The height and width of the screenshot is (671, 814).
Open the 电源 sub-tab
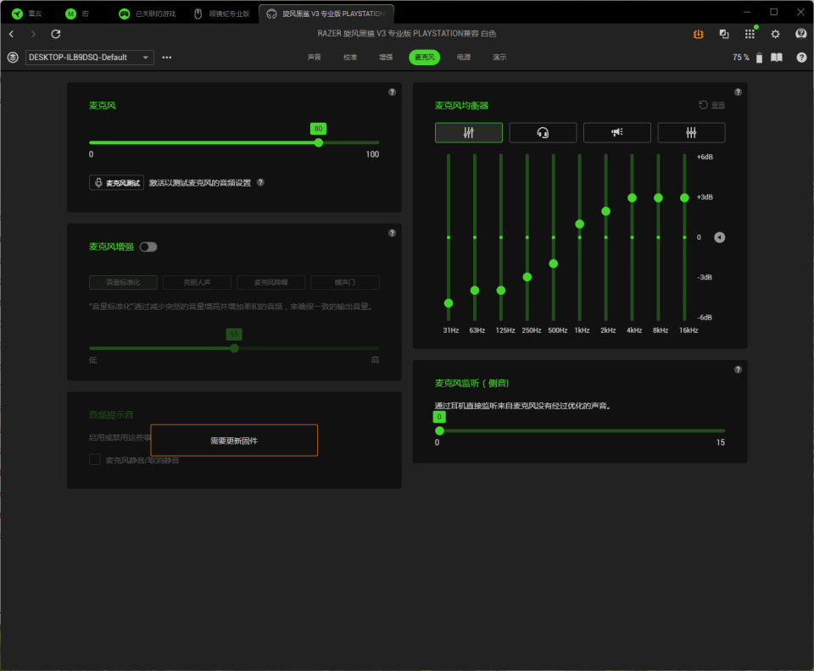464,57
